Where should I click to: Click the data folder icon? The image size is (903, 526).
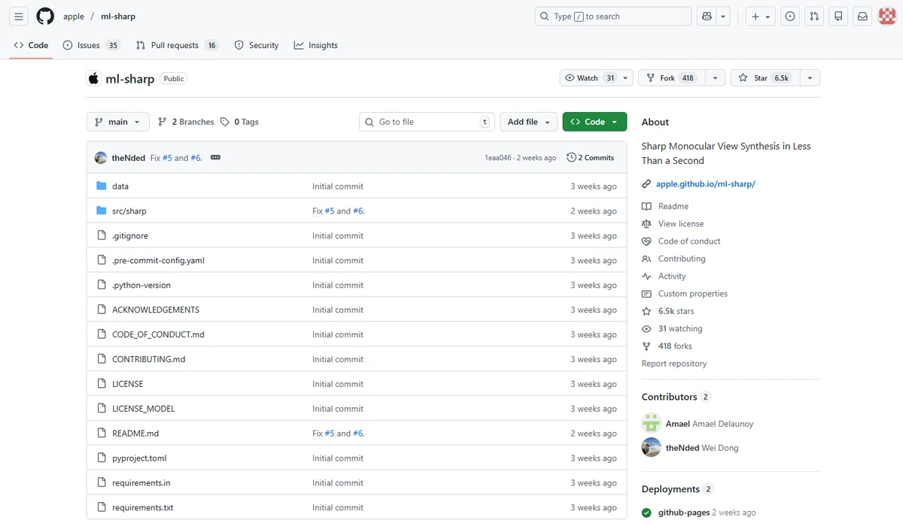[x=102, y=186]
